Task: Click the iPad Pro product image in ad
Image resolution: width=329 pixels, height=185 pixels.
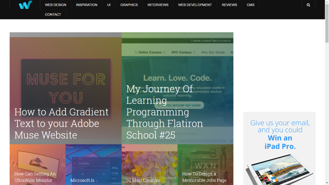Action: coord(280,169)
